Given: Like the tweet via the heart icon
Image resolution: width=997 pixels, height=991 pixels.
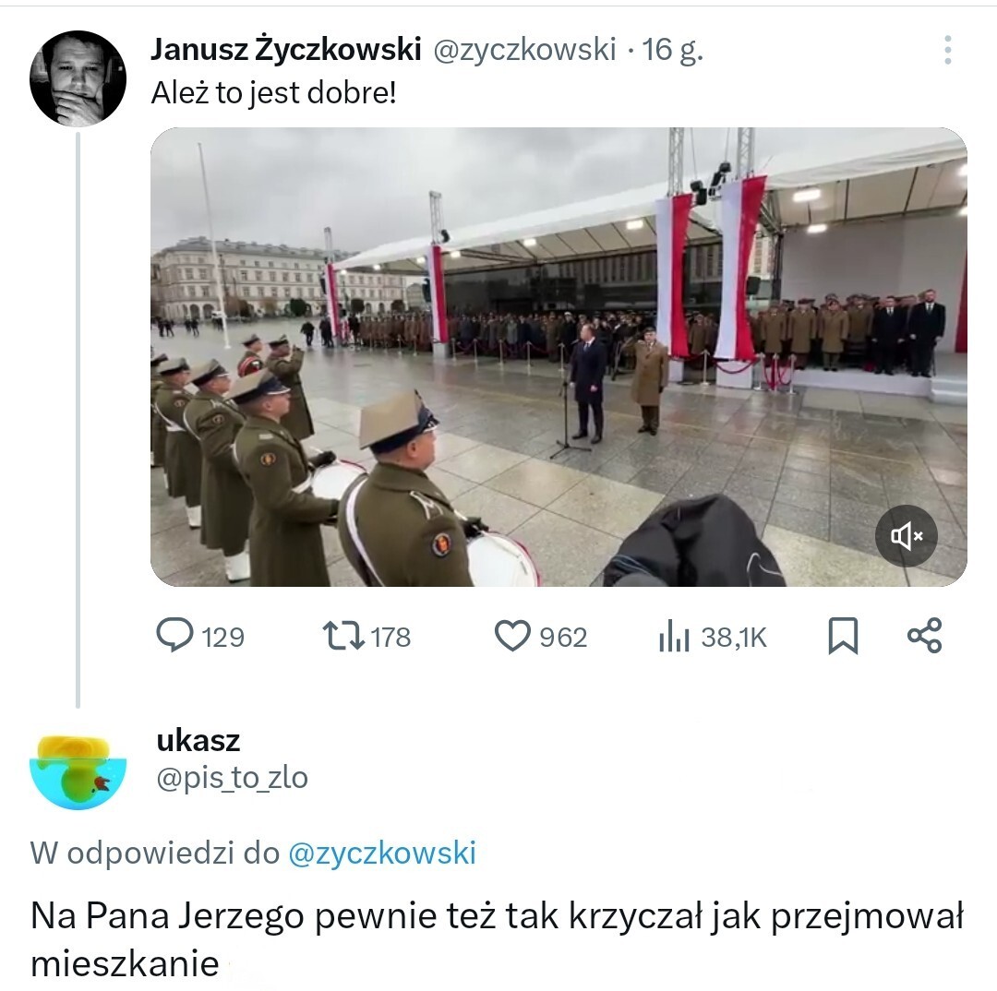Looking at the screenshot, I should [512, 637].
